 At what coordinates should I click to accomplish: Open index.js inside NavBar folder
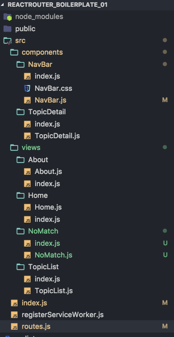pyautogui.click(x=47, y=76)
